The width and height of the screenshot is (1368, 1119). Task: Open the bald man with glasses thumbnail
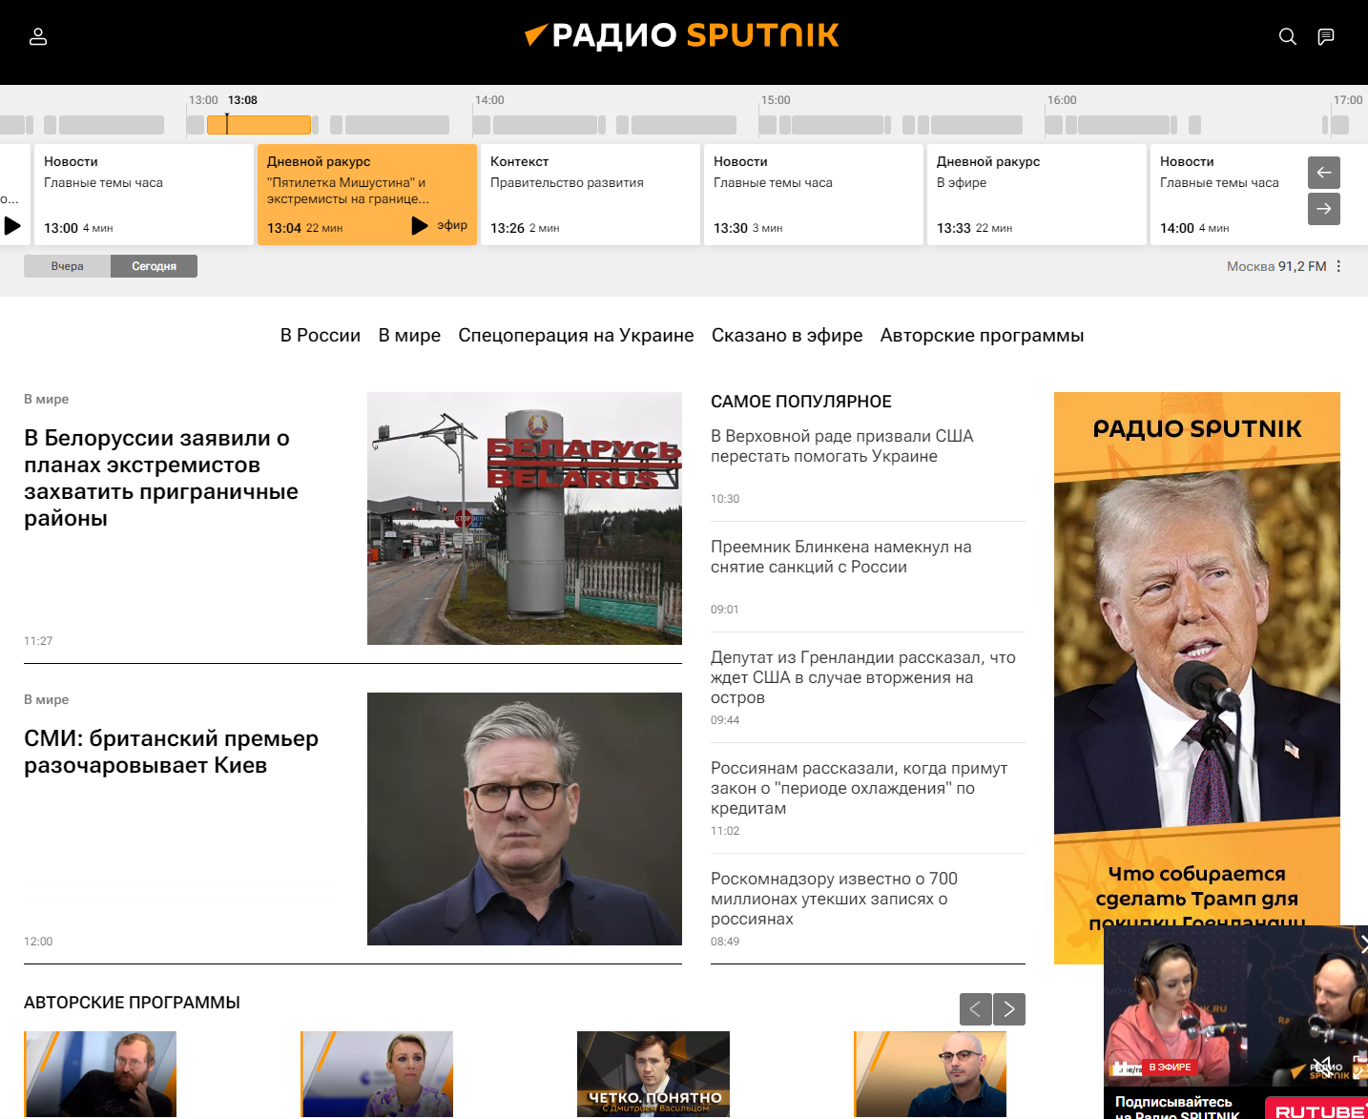(x=930, y=1074)
